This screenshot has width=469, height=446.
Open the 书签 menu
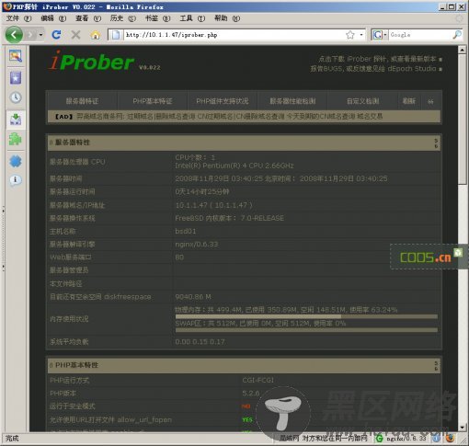[x=157, y=18]
